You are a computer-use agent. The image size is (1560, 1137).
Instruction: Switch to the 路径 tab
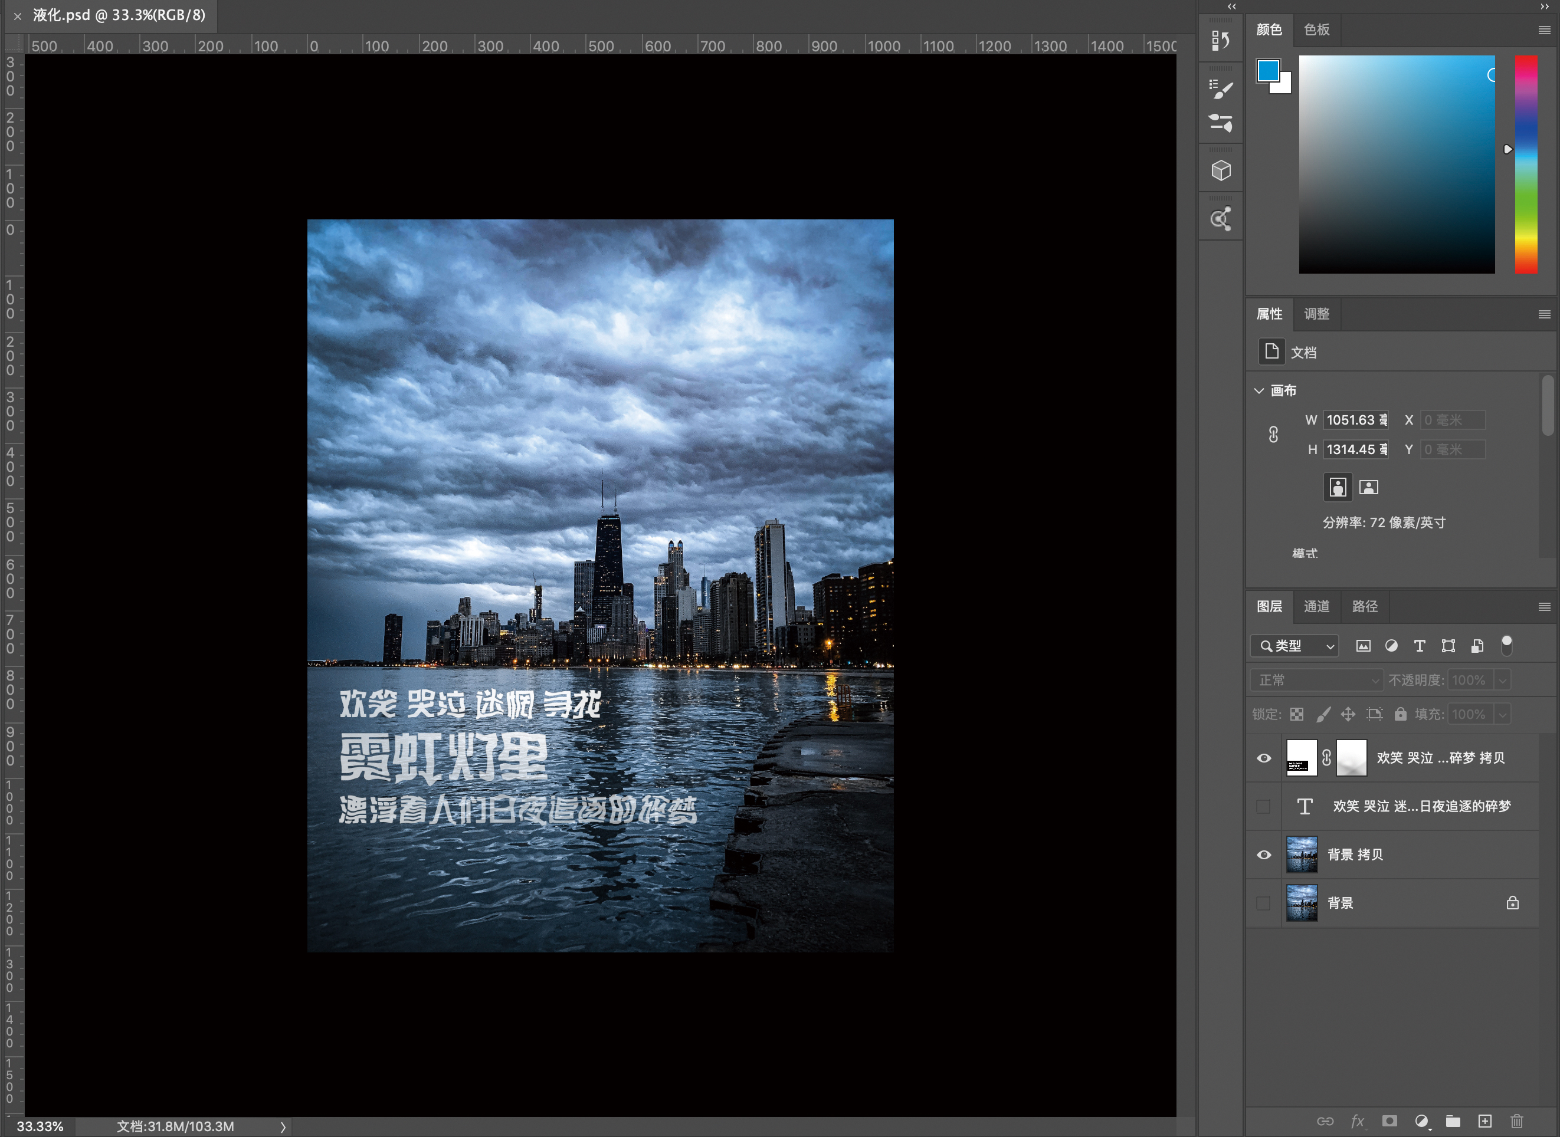[1365, 606]
